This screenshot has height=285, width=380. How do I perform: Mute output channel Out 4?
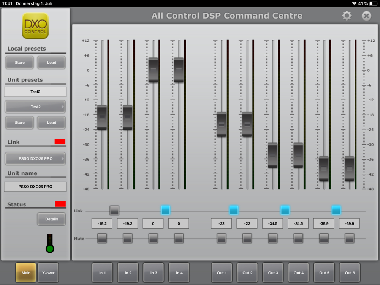tap(298, 239)
